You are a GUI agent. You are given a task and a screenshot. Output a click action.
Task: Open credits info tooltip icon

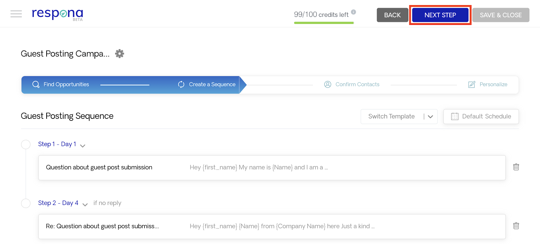(x=353, y=12)
